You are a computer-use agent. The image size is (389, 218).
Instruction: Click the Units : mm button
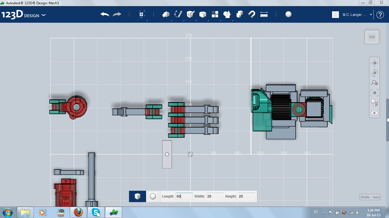pos(370,197)
